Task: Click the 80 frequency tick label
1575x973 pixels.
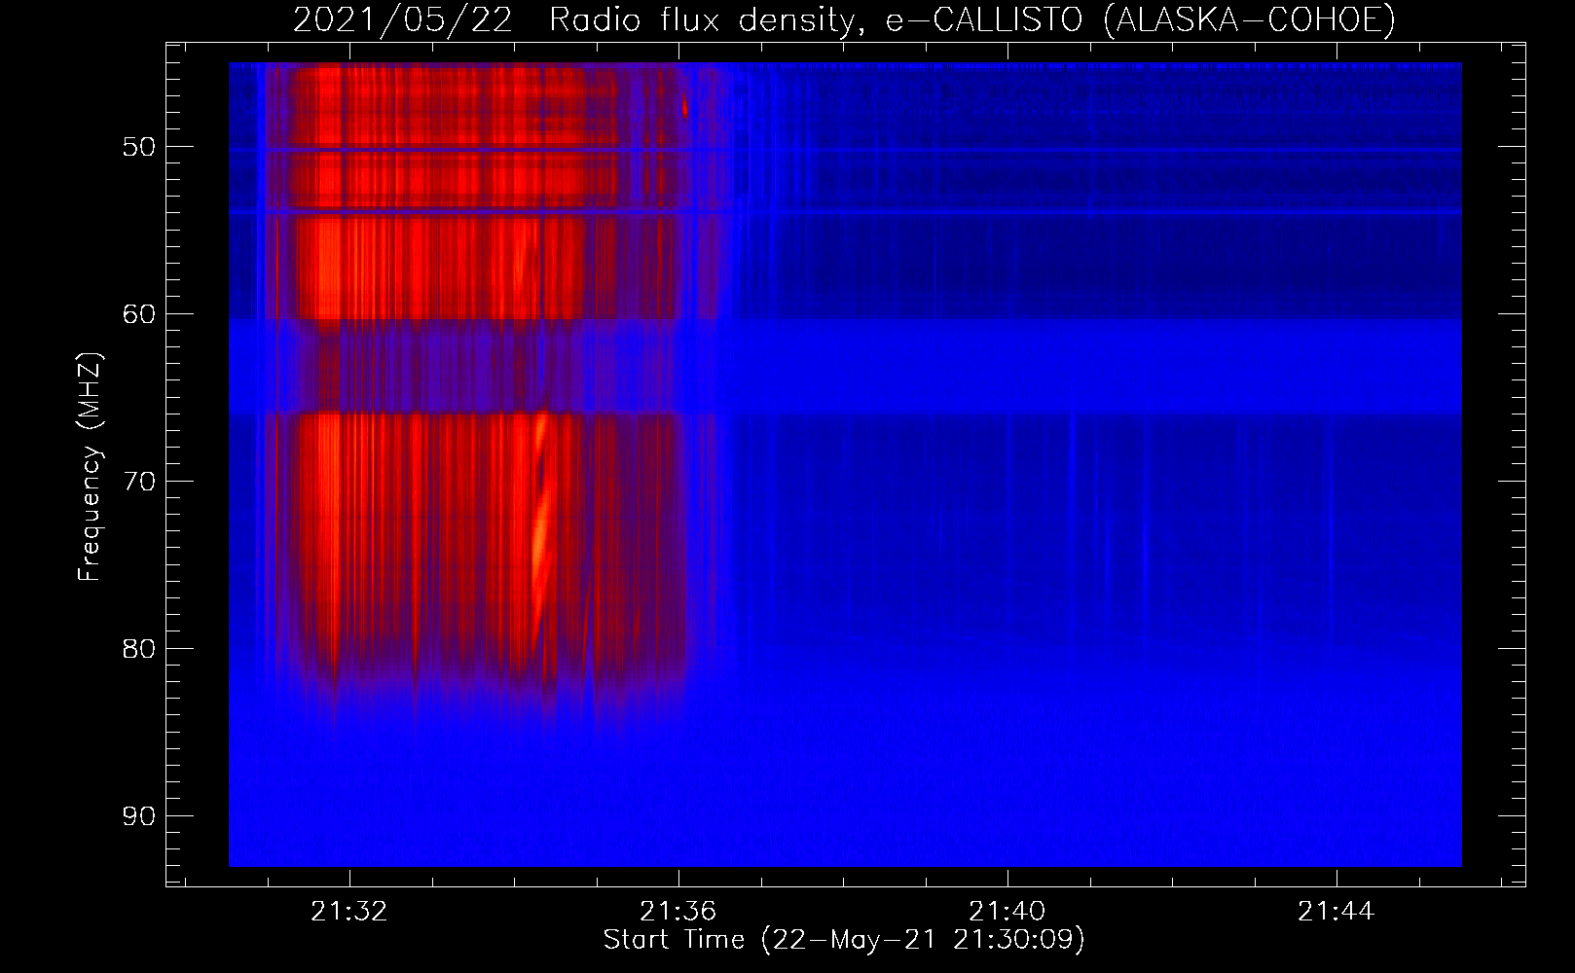Action: 138,649
